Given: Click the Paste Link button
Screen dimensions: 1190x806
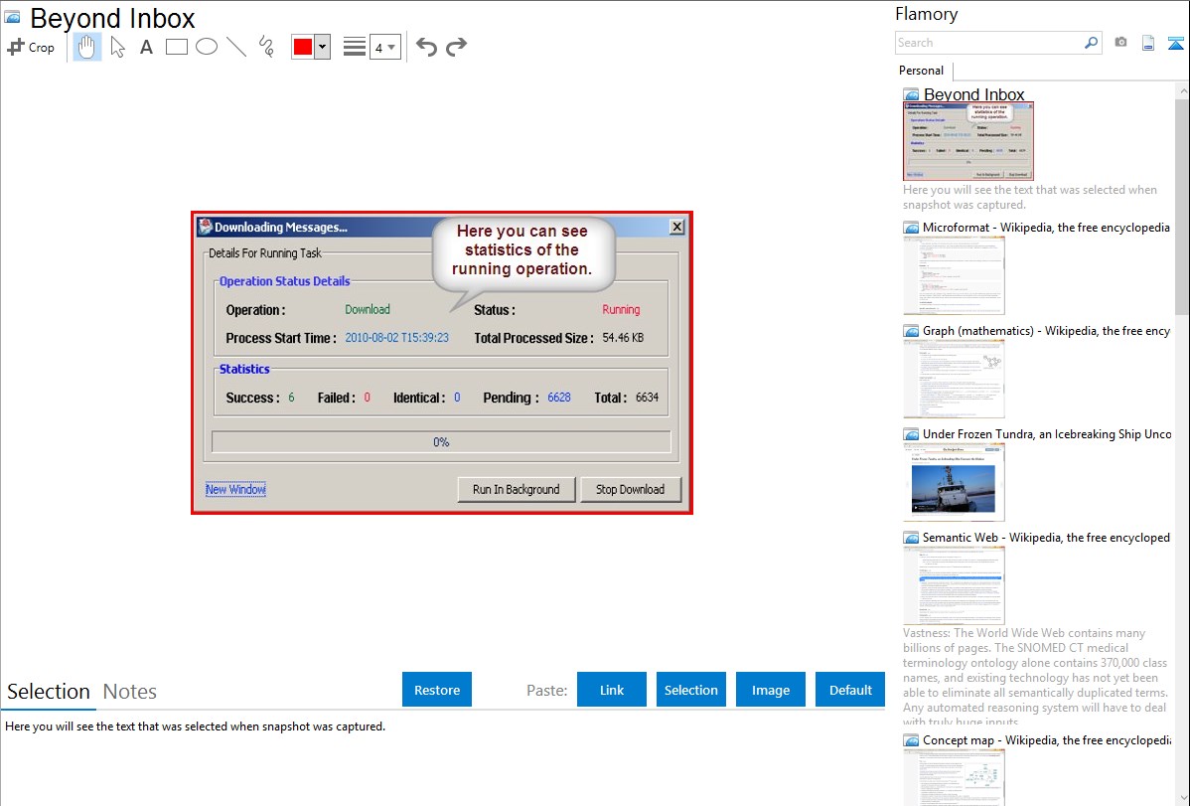Looking at the screenshot, I should point(612,690).
